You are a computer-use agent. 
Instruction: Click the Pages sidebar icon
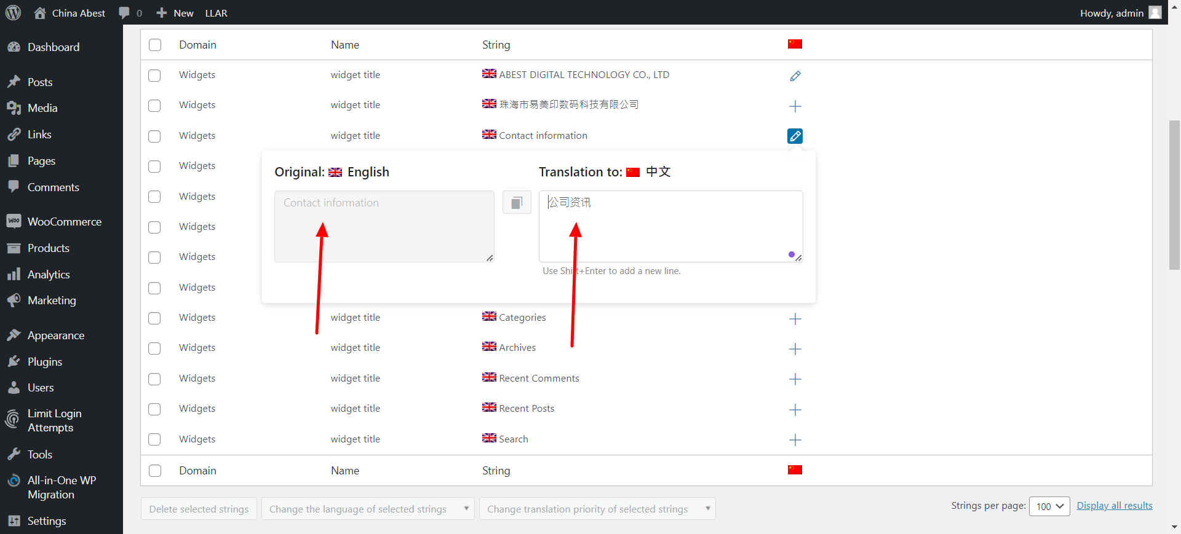click(x=14, y=161)
